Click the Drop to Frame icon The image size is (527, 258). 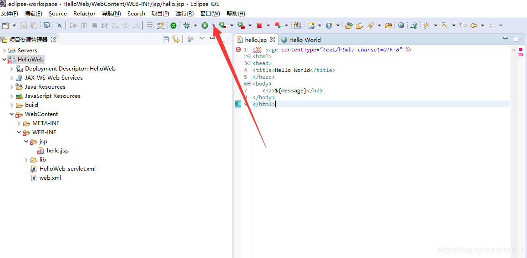coord(150,25)
